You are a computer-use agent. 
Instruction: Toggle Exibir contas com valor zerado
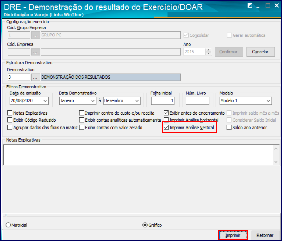[82, 128]
